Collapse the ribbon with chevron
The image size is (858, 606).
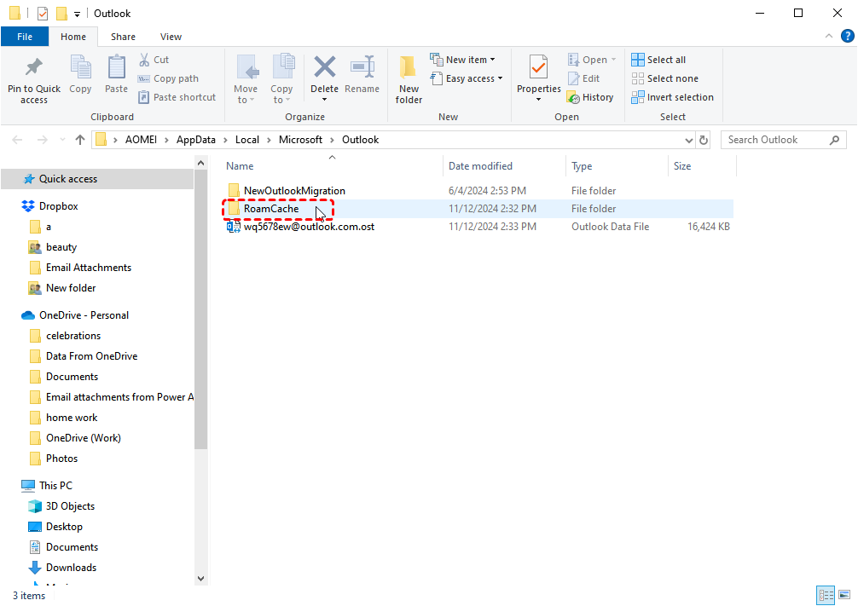click(x=829, y=36)
